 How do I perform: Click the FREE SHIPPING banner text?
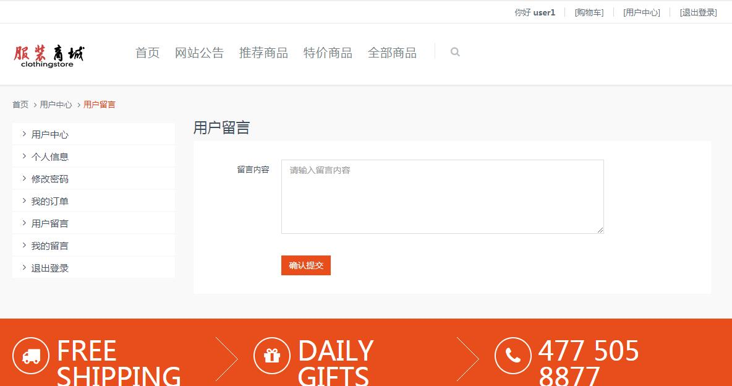[119, 364]
